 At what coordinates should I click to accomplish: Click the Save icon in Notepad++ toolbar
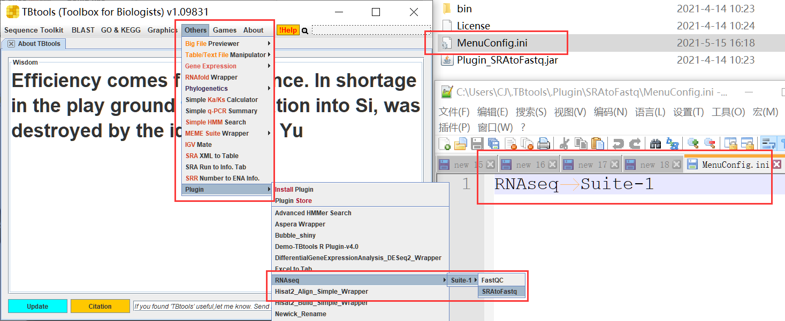[x=477, y=143]
